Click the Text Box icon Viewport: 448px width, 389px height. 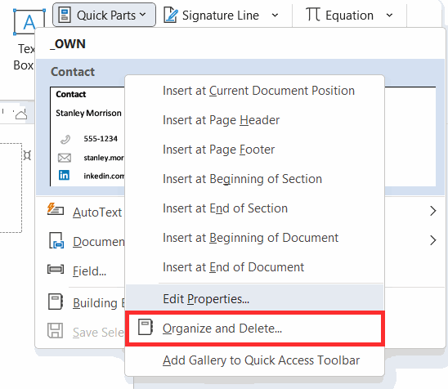pyautogui.click(x=29, y=22)
